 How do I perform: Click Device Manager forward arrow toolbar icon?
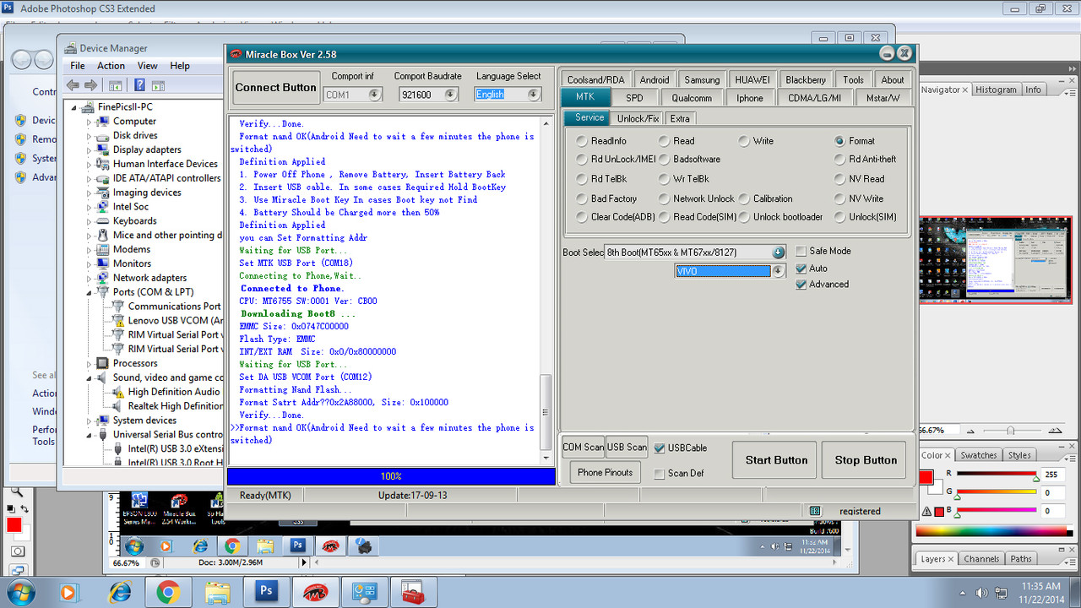pyautogui.click(x=90, y=85)
